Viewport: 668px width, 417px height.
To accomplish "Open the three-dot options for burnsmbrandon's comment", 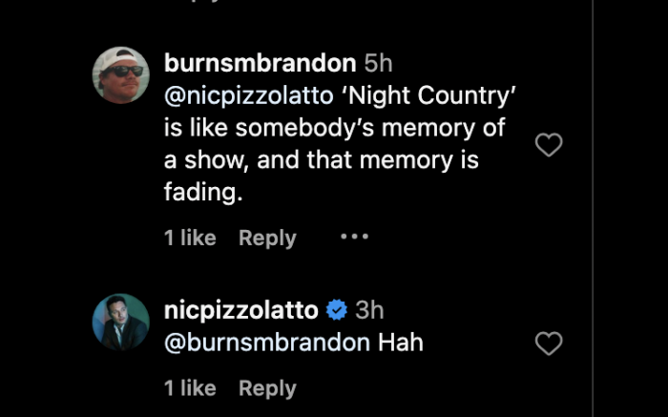I will pos(354,237).
